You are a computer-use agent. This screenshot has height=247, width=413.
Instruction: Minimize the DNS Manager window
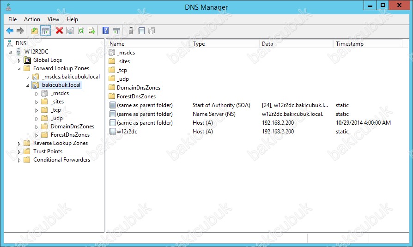pos(370,6)
